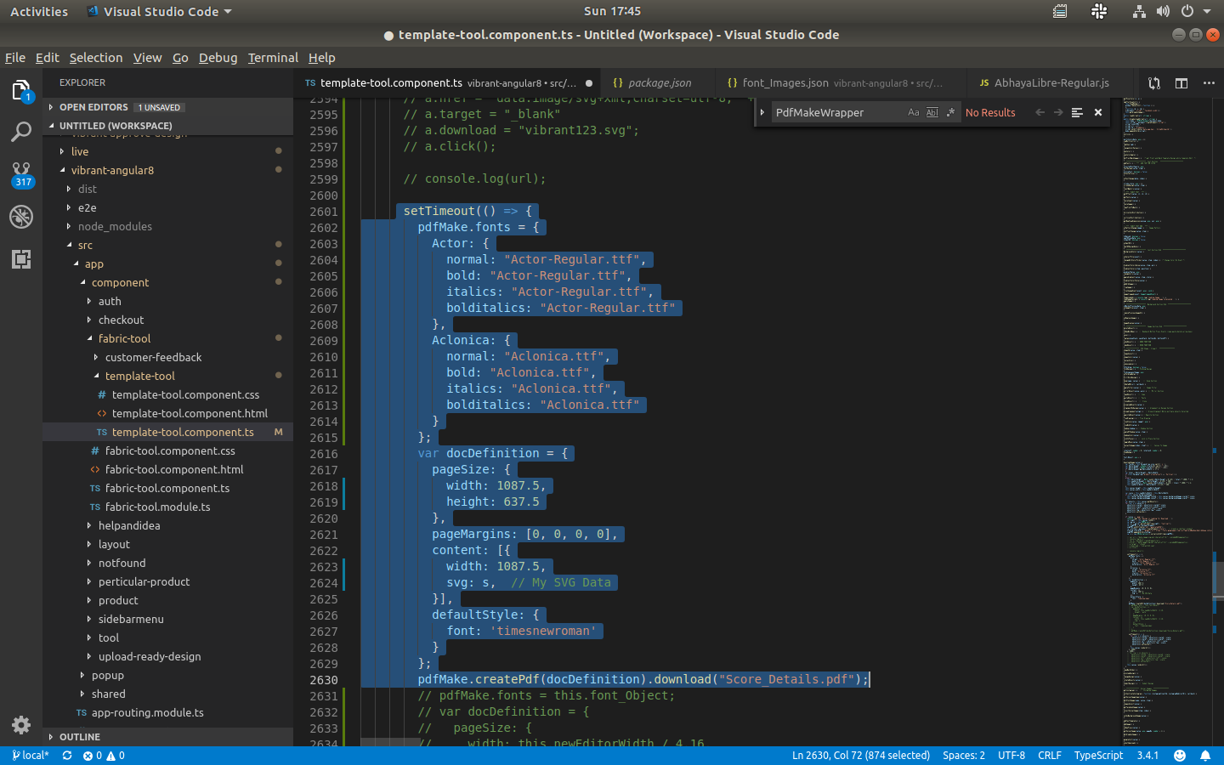The width and height of the screenshot is (1224, 765).
Task: Enable regular expression search
Action: 951,111
